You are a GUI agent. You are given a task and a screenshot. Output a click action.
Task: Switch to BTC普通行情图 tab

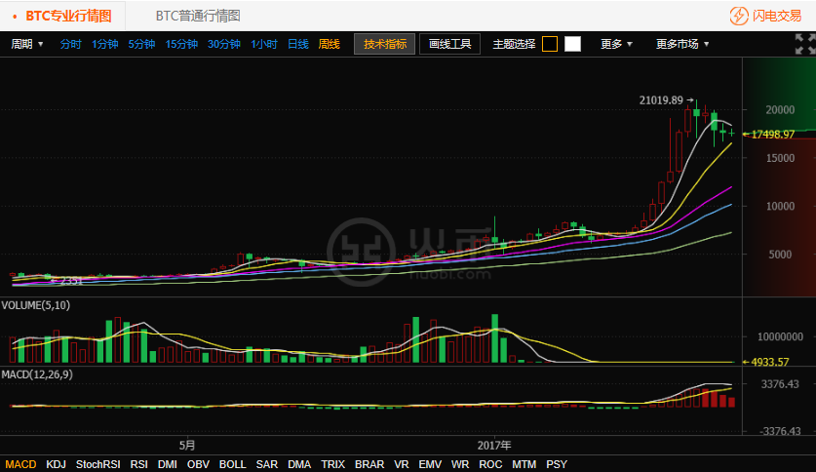click(197, 16)
